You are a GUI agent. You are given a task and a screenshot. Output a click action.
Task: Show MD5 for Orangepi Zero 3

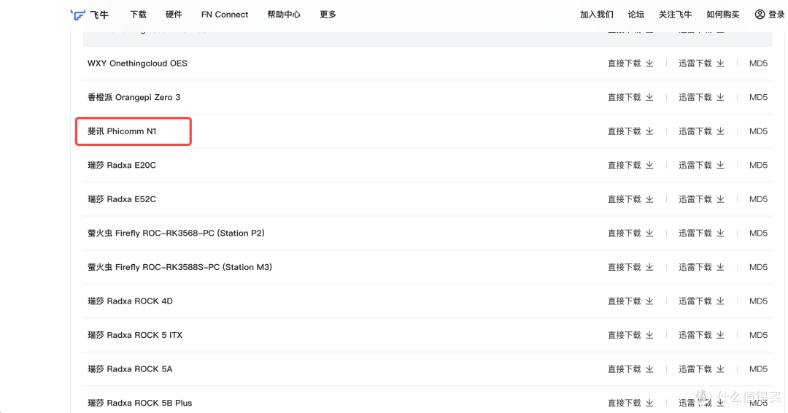[x=758, y=98]
